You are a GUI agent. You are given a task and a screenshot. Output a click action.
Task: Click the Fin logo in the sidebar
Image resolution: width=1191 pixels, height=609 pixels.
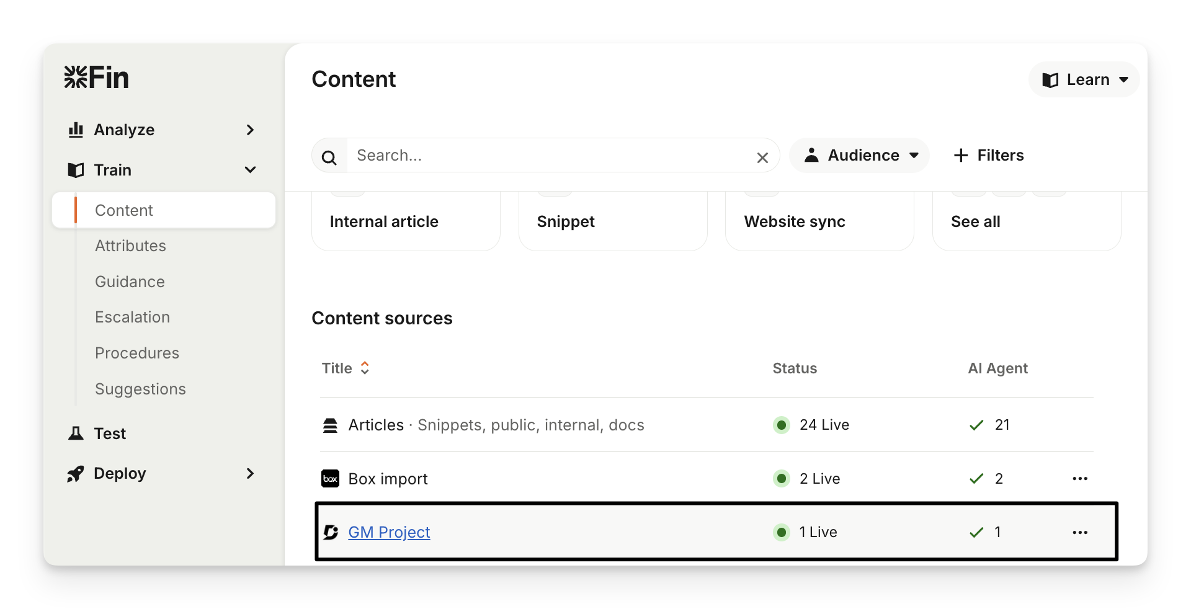click(x=96, y=78)
